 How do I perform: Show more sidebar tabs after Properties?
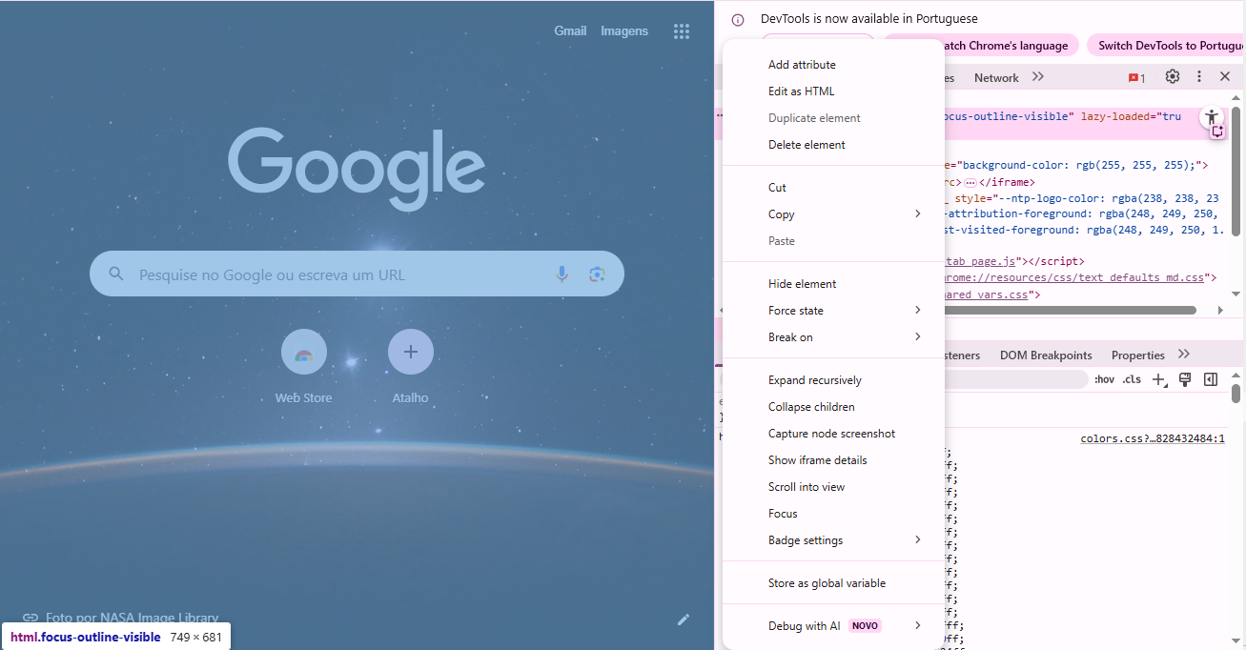point(1184,355)
